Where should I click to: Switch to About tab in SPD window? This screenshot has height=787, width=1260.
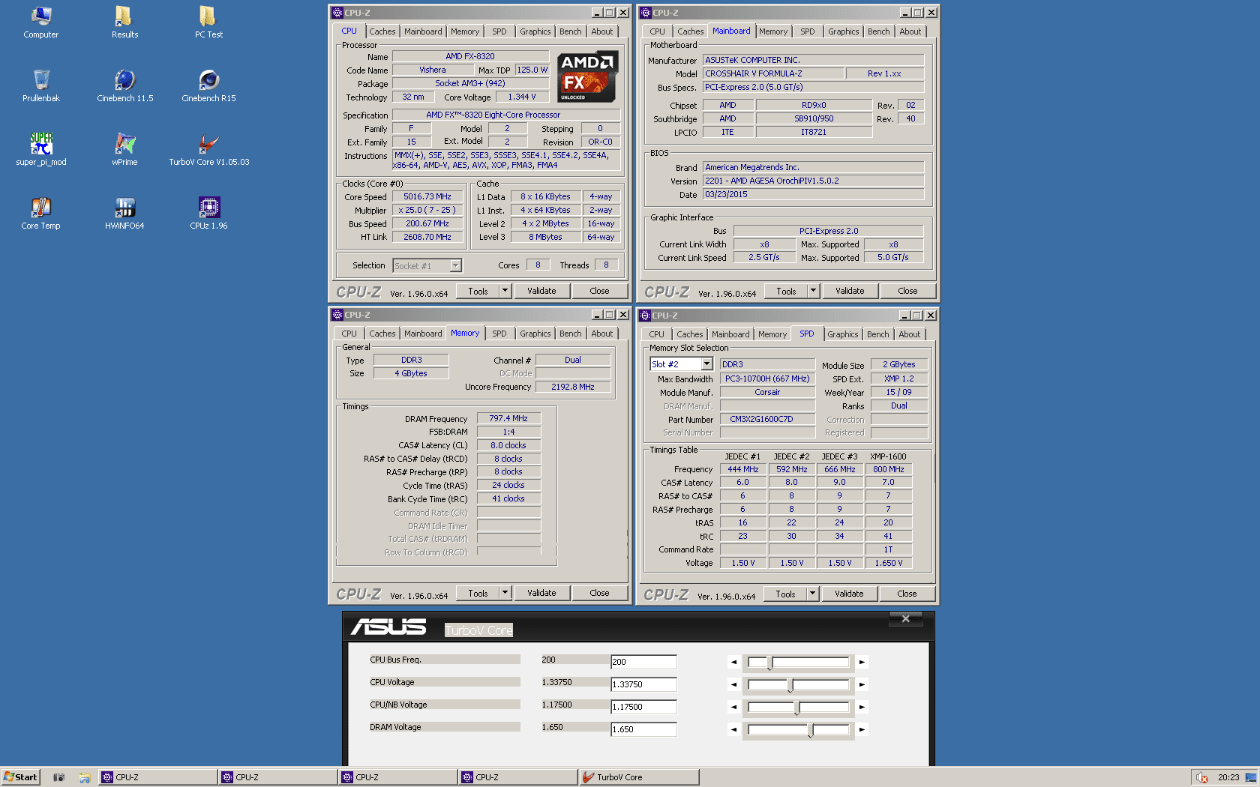[909, 334]
